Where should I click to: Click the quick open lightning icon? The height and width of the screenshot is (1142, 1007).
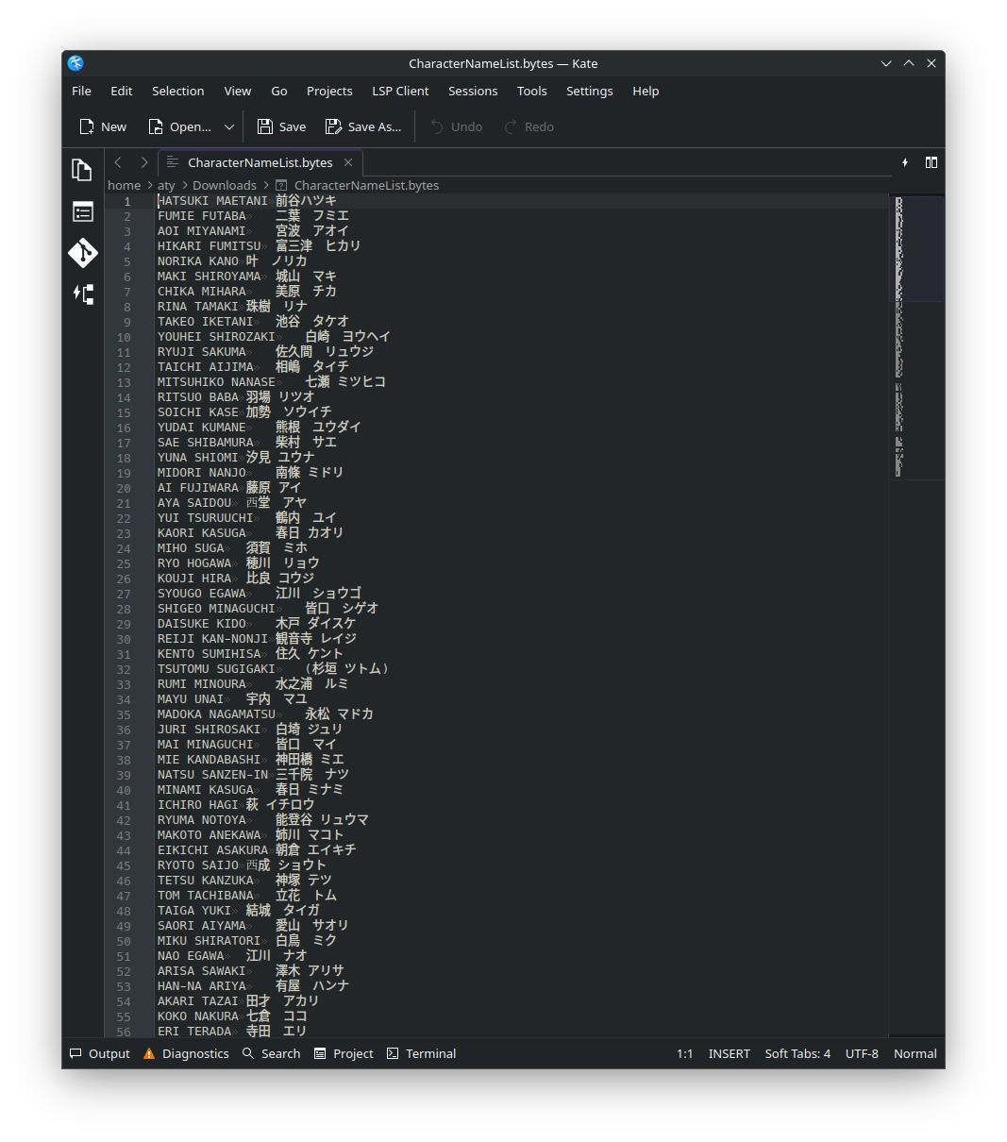tap(905, 162)
